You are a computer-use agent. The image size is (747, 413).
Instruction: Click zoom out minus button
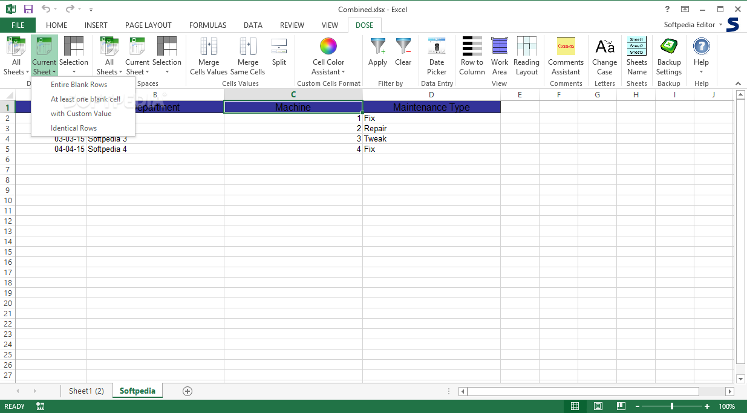click(x=637, y=406)
